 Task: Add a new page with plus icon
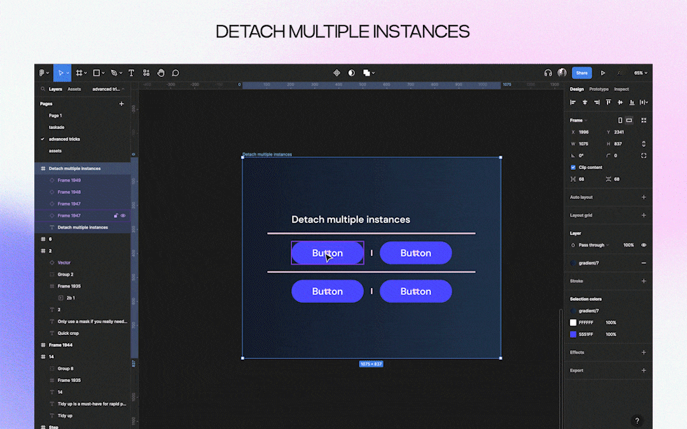(121, 104)
